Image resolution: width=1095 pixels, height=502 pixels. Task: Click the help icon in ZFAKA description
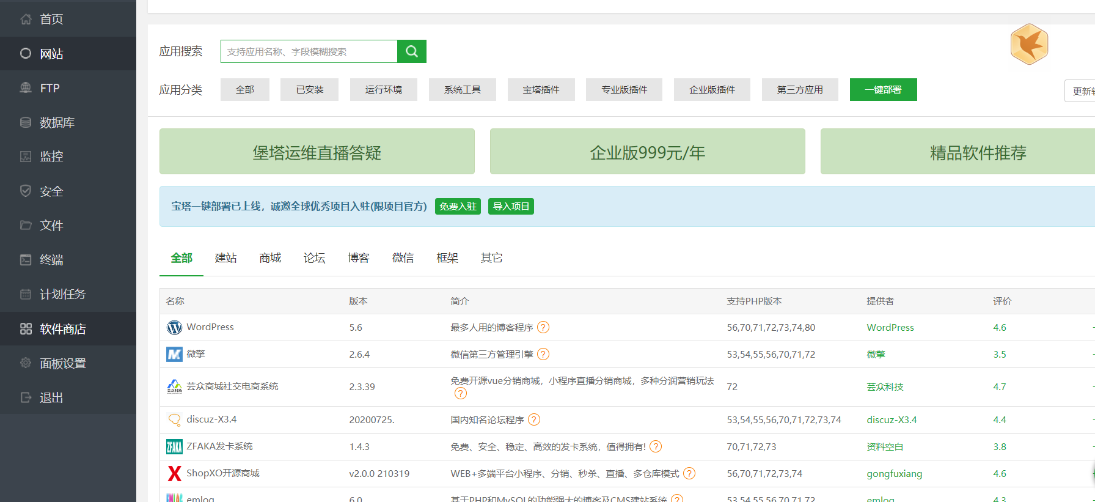(x=656, y=447)
